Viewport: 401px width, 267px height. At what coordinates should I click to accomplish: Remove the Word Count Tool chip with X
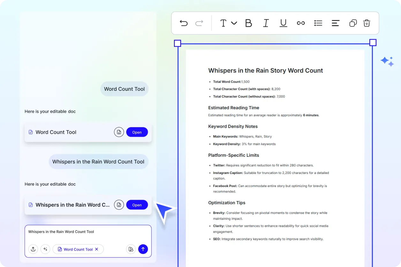(x=97, y=249)
